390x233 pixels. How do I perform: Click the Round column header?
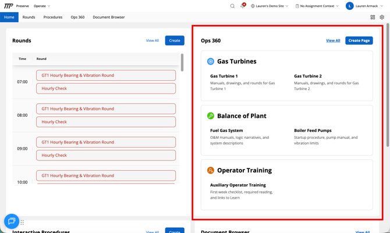click(41, 59)
